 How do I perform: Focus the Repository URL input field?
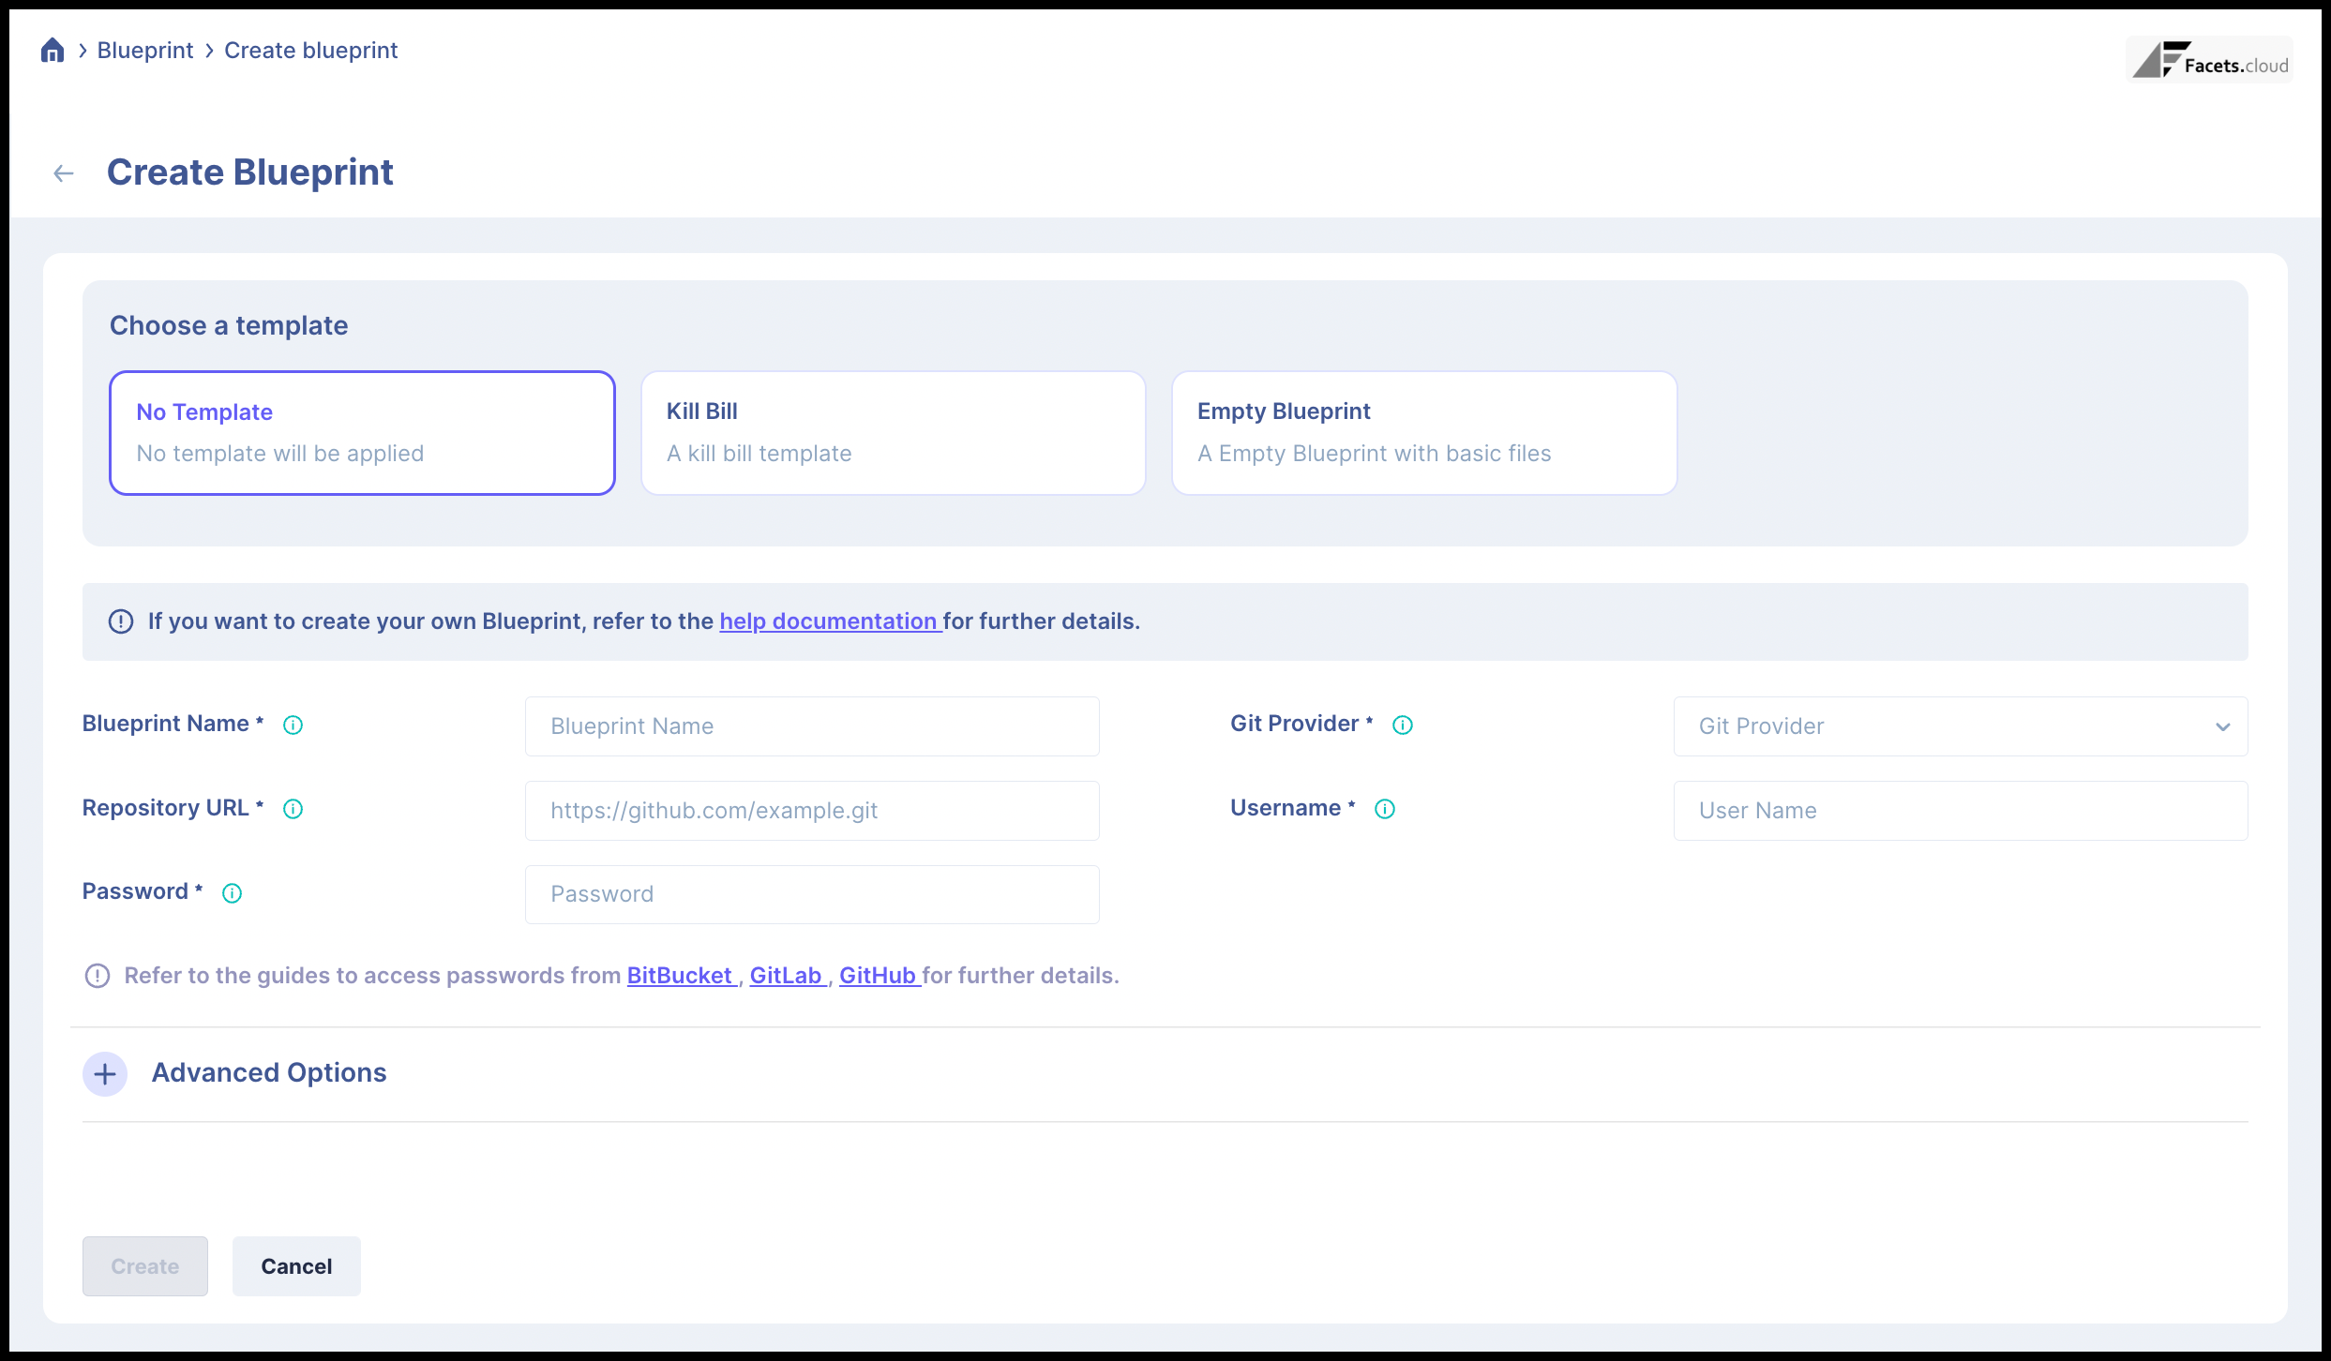tap(812, 811)
